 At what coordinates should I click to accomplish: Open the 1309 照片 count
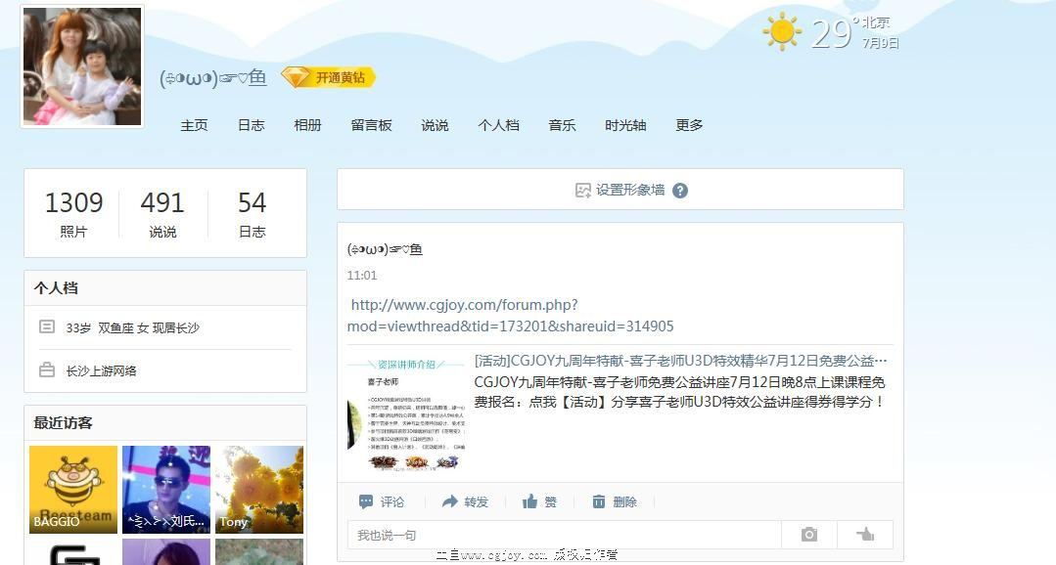tap(73, 213)
